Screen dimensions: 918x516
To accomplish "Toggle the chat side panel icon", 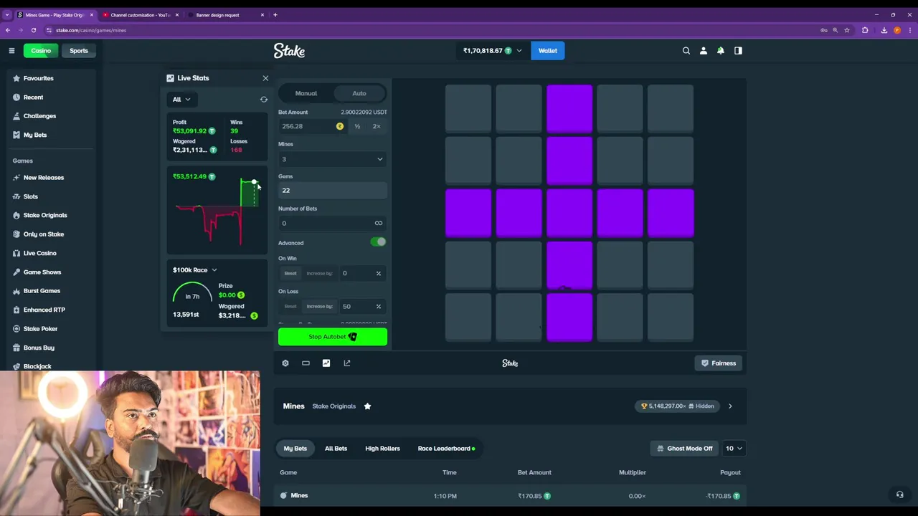I will tap(738, 50).
